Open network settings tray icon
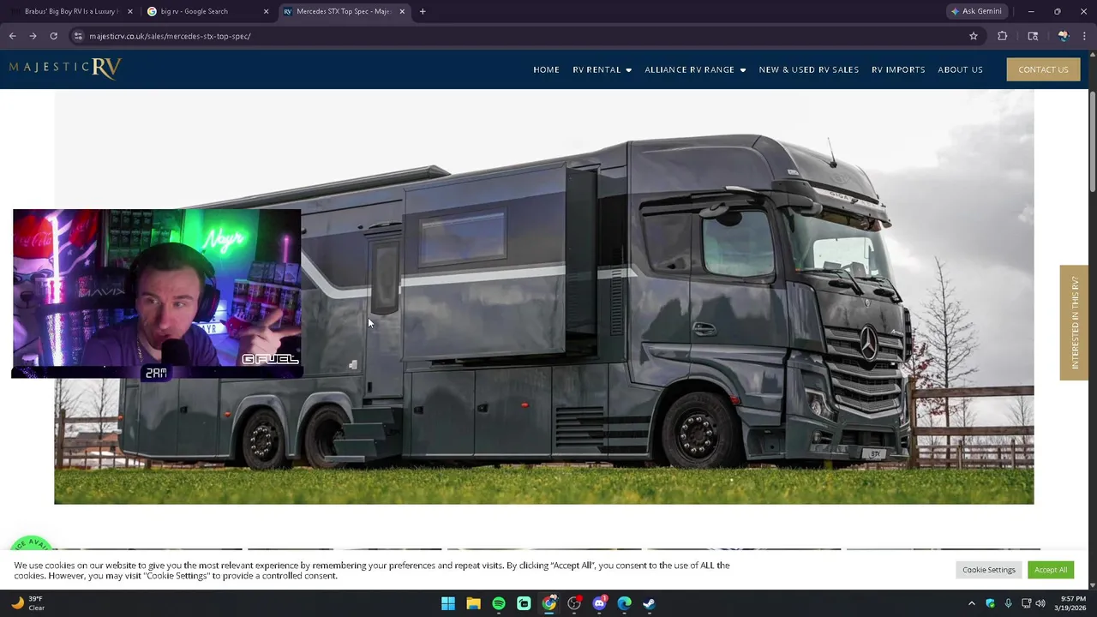1097x617 pixels. 1026,603
